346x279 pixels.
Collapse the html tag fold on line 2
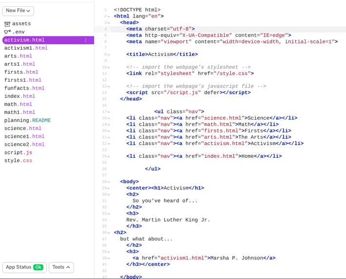108,16
